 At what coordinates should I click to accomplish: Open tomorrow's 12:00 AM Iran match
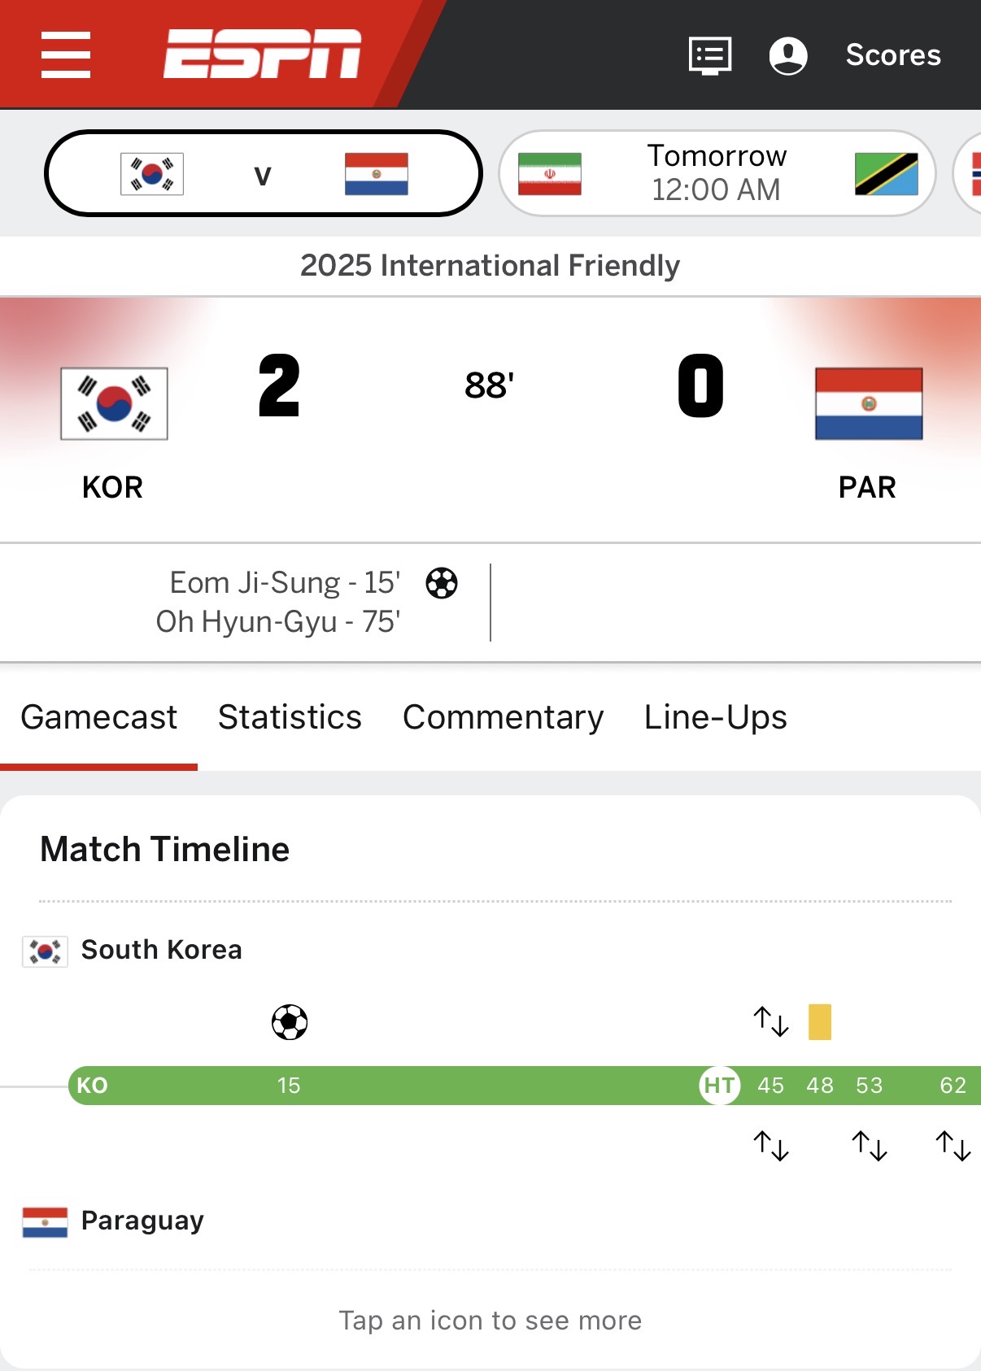(x=717, y=173)
